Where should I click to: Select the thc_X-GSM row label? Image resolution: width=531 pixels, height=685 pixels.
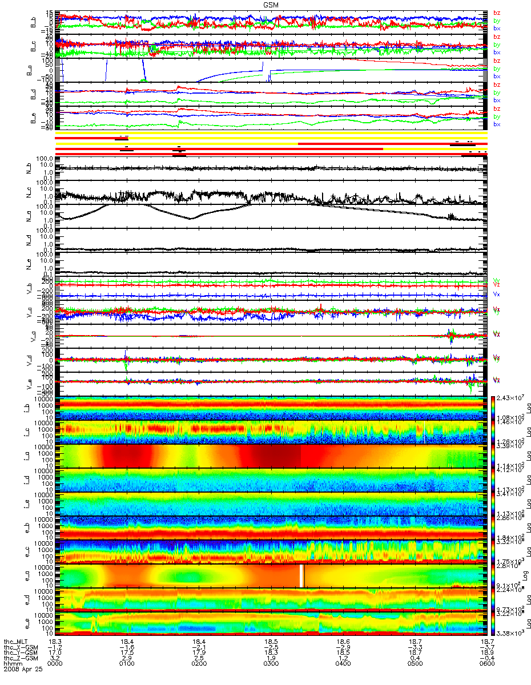pos(21,647)
